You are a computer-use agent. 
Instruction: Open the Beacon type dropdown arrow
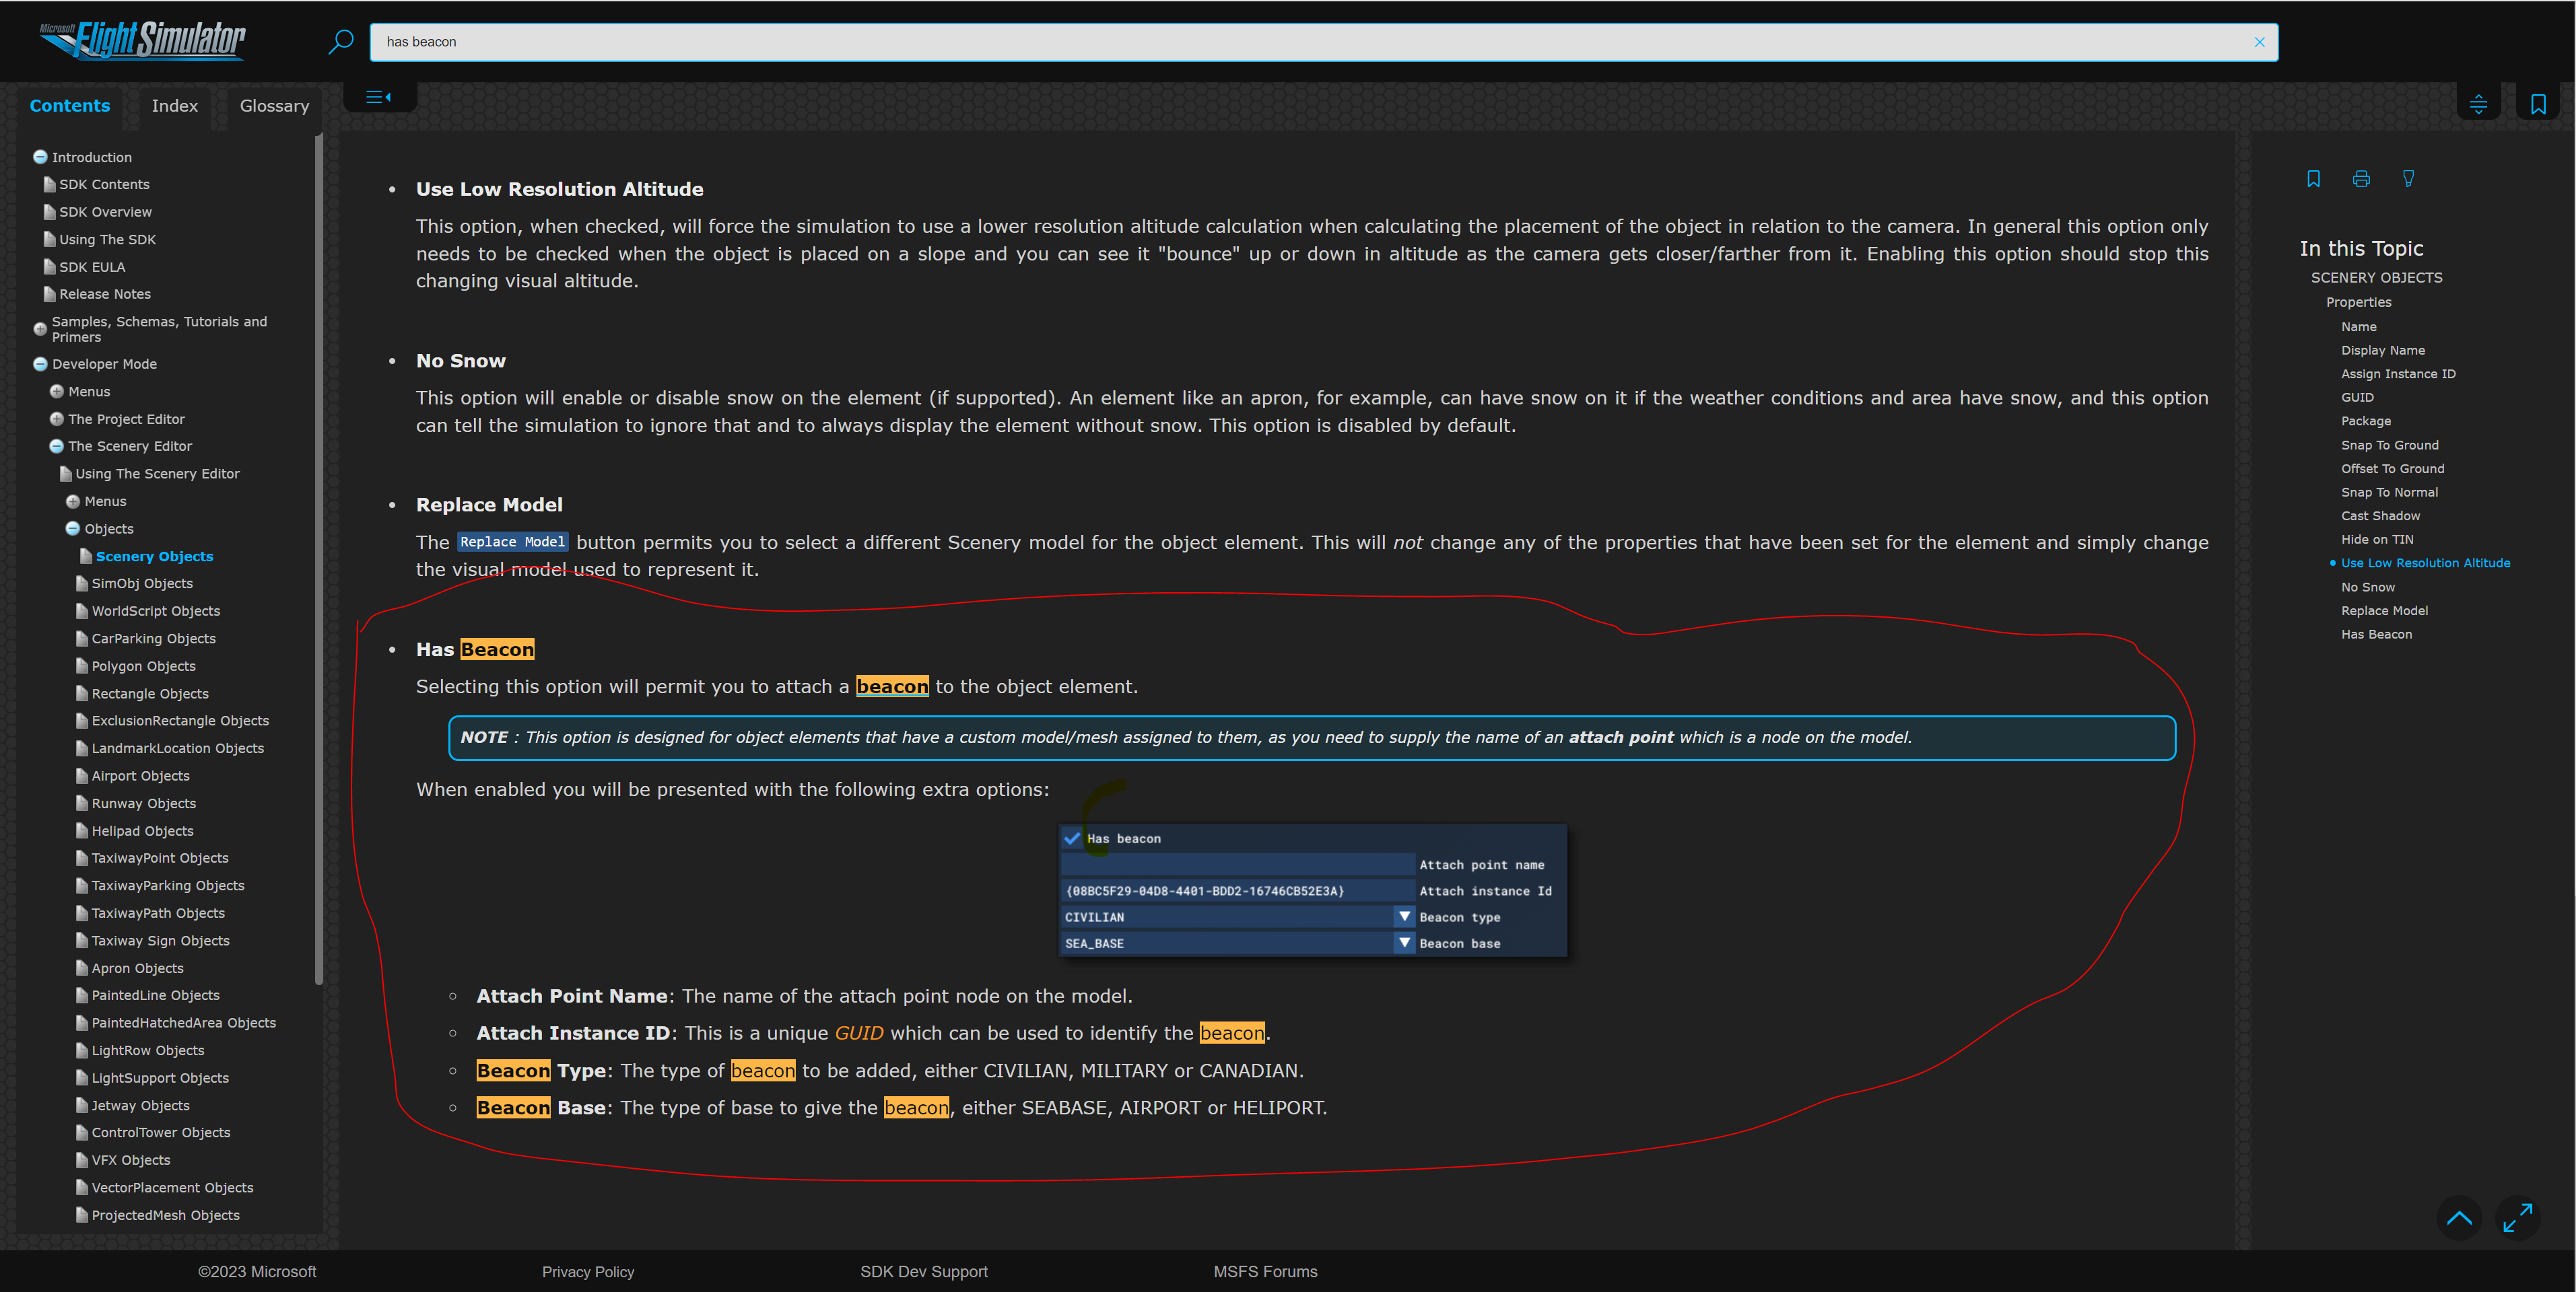(x=1404, y=917)
